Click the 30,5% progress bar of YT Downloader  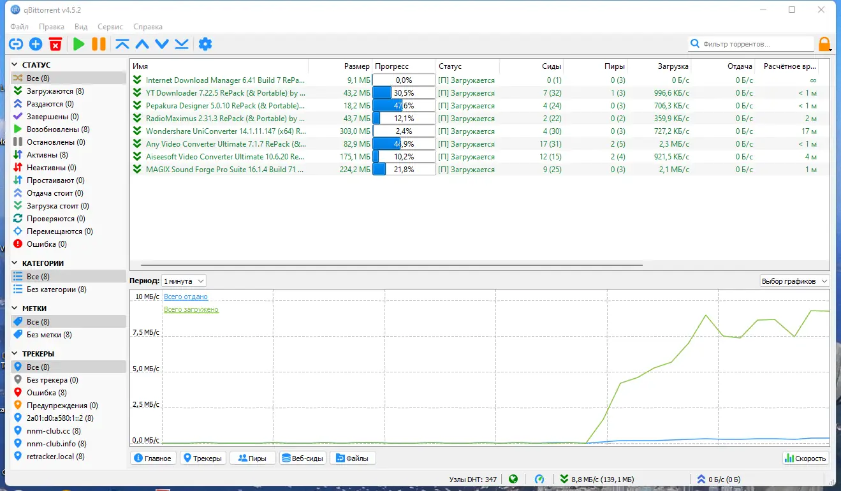pyautogui.click(x=404, y=93)
